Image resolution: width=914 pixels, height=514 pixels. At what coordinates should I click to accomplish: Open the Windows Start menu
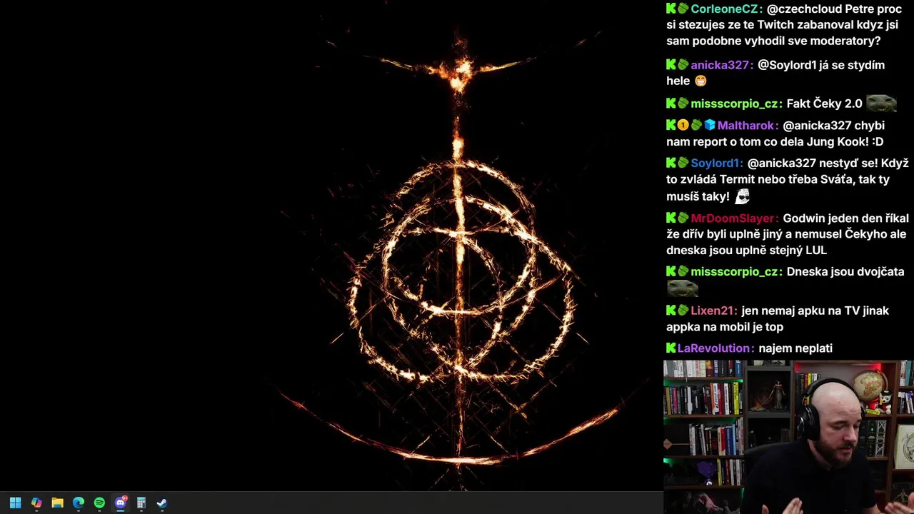15,503
